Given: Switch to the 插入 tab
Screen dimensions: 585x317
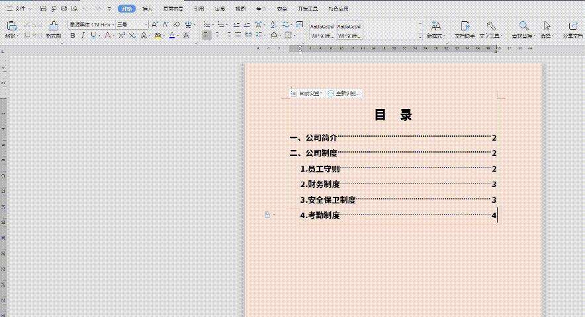Looking at the screenshot, I should click(x=147, y=9).
